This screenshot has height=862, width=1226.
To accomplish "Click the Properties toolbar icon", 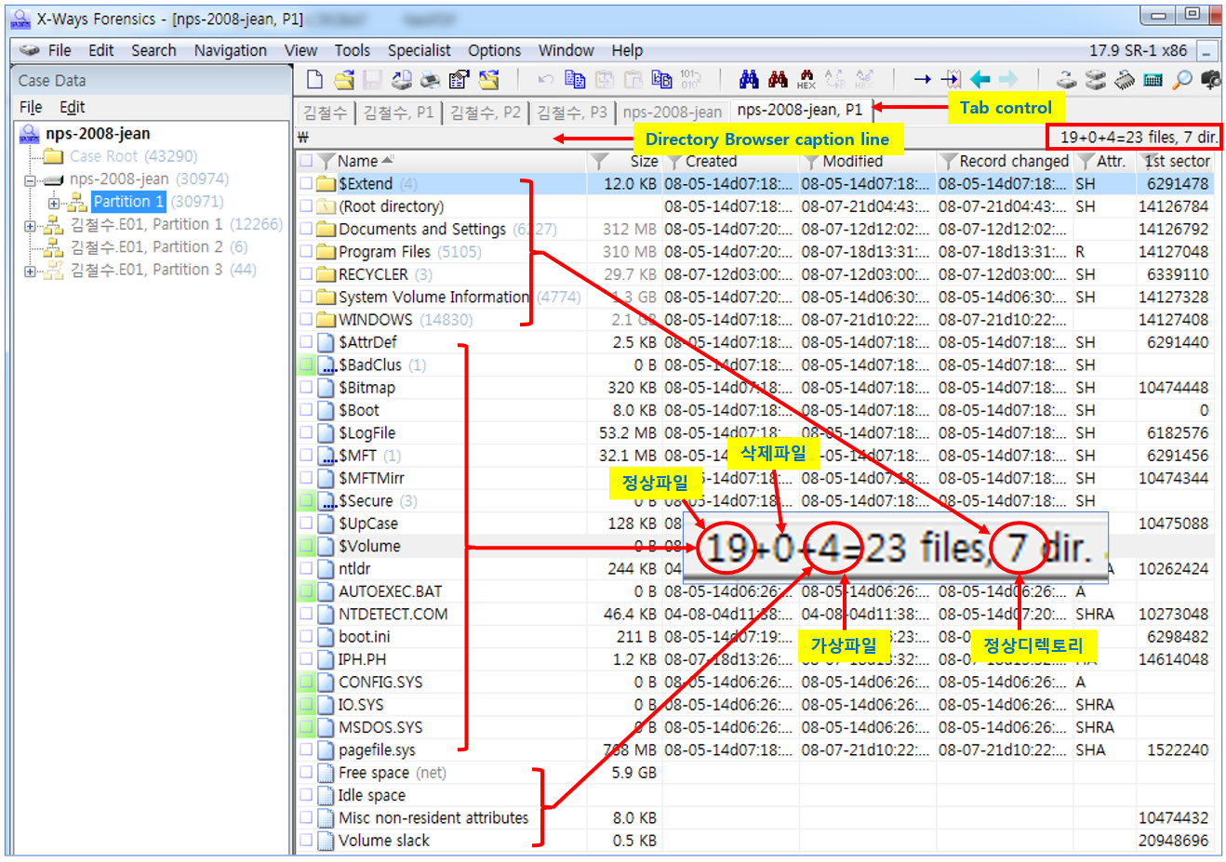I will [460, 80].
